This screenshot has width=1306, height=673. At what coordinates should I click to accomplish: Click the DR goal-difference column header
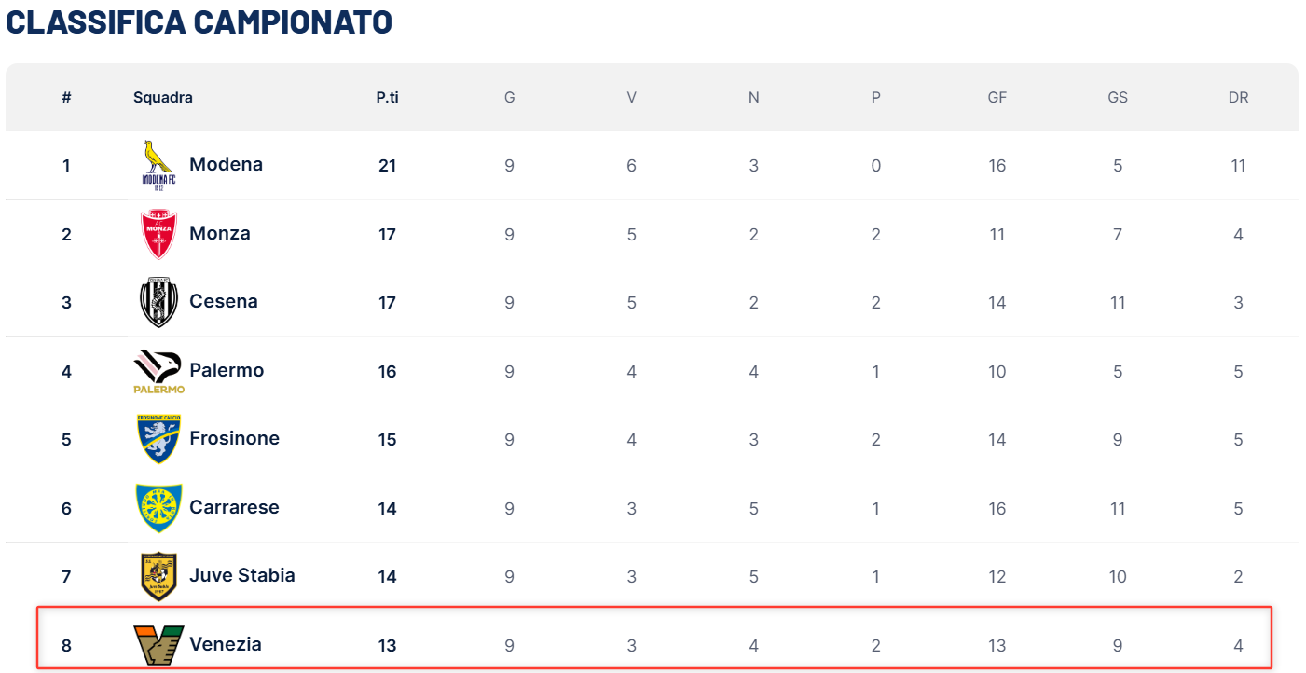[x=1238, y=97]
